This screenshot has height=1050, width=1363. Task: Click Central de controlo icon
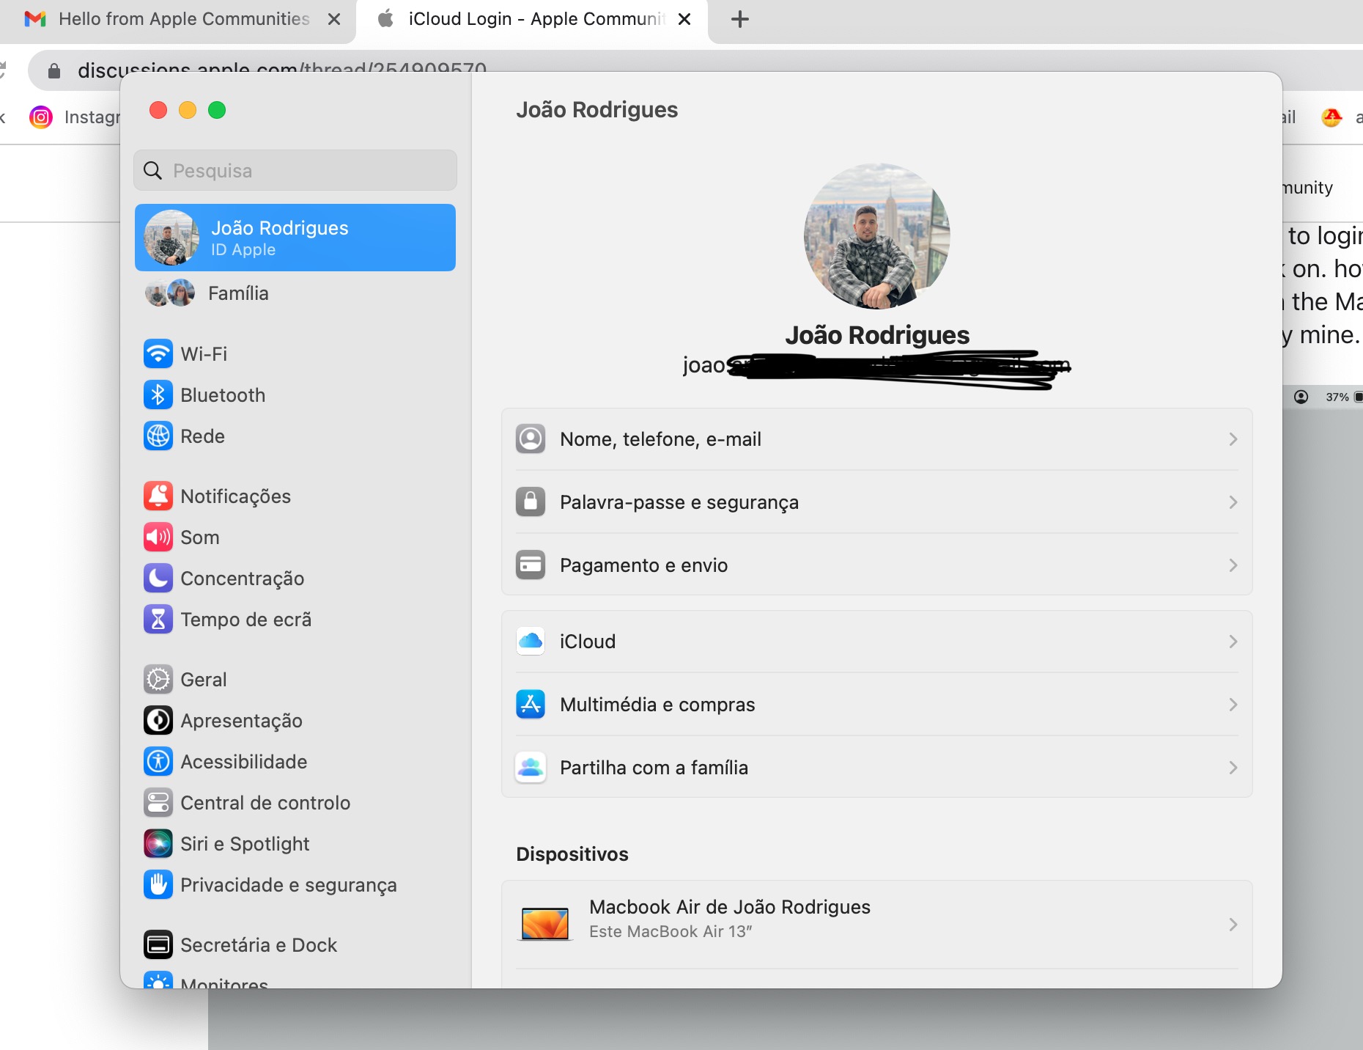coord(158,803)
